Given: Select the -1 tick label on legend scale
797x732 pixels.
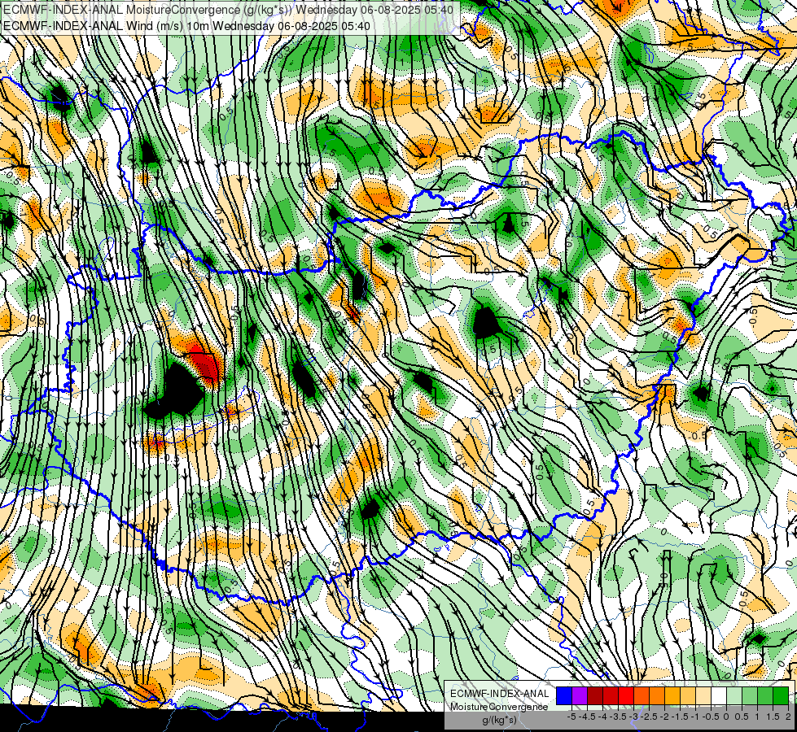Looking at the screenshot, I should click(x=695, y=717).
